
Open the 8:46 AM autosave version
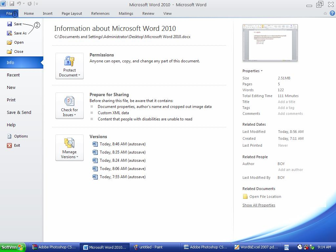tap(119, 144)
